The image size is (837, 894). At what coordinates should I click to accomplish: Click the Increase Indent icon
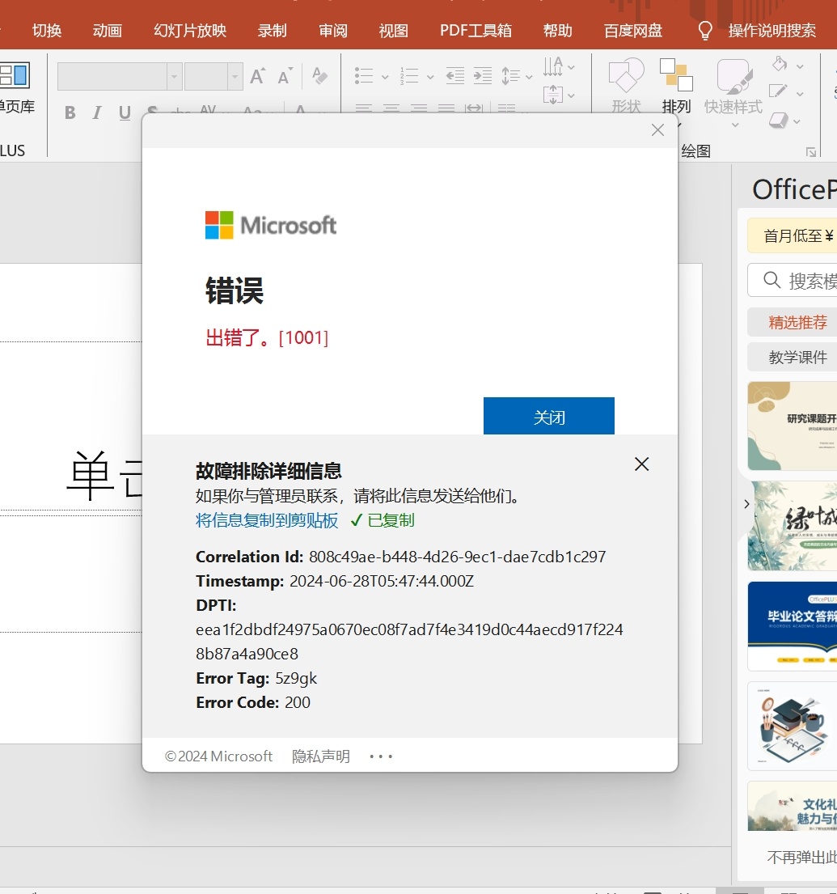(483, 76)
